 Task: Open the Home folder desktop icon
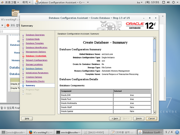(15, 13)
